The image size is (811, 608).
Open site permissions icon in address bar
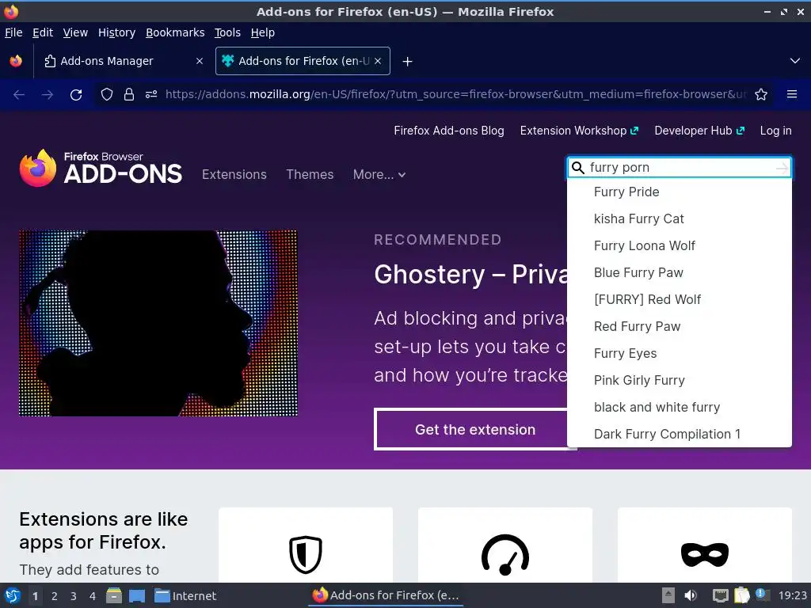pyautogui.click(x=151, y=94)
